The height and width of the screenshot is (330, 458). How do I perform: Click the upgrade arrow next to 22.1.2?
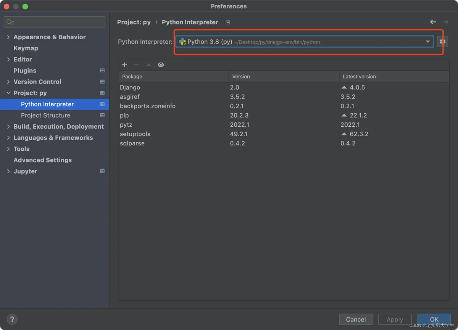[x=344, y=115]
